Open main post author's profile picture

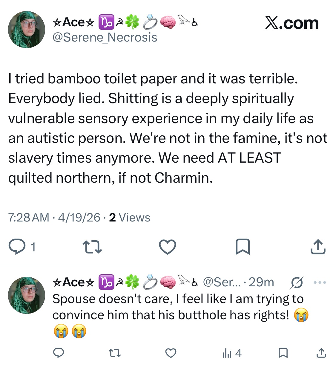click(27, 30)
